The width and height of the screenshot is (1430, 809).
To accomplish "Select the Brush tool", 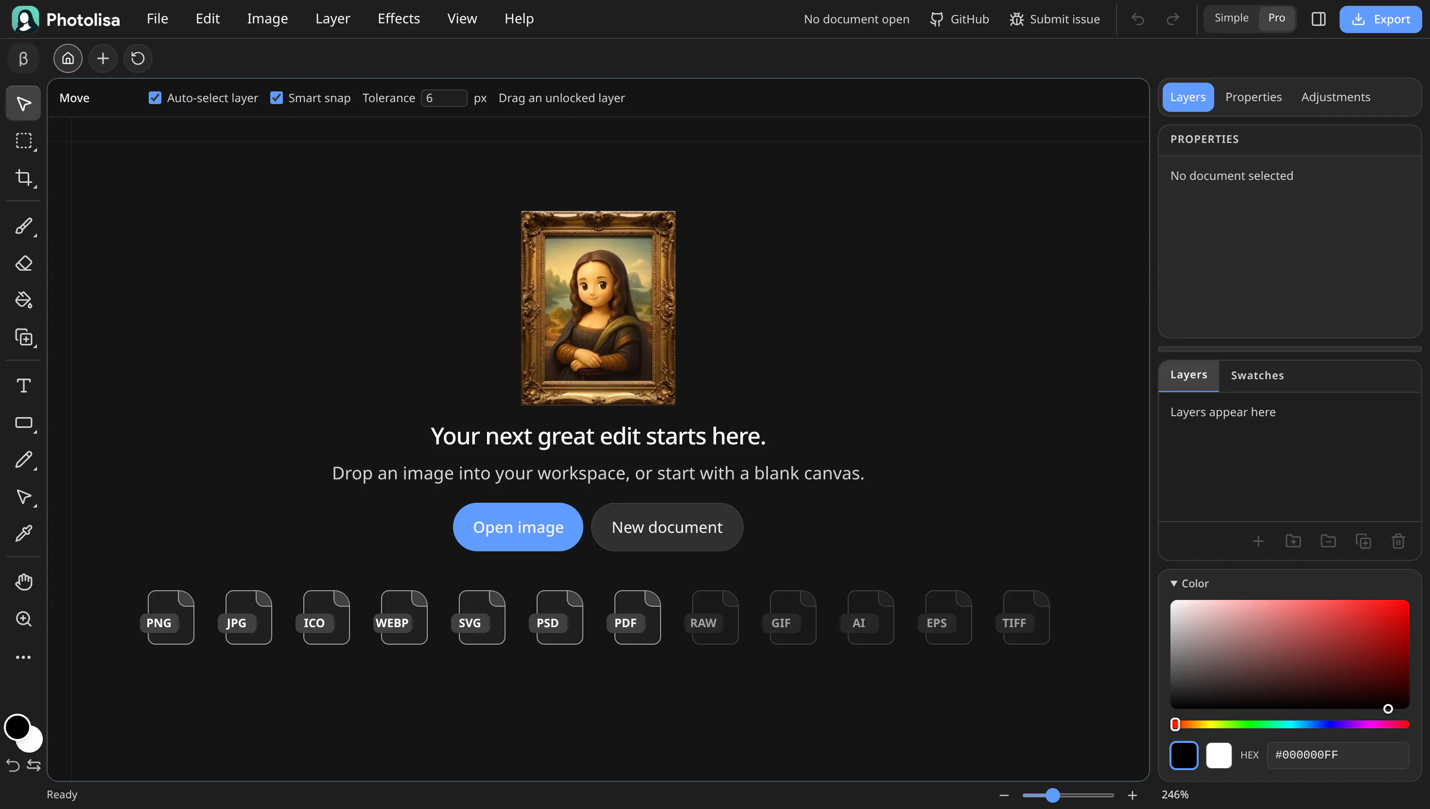I will (x=23, y=226).
